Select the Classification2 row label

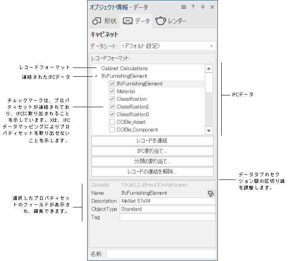pyautogui.click(x=132, y=107)
